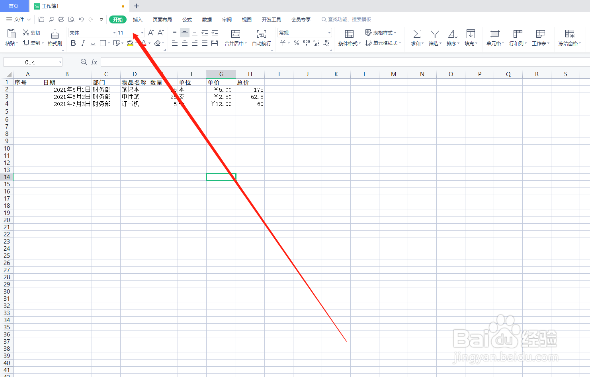Apply cell borders icon
Image resolution: width=590 pixels, height=377 pixels.
tap(103, 43)
